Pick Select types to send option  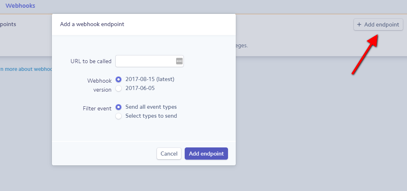pyautogui.click(x=119, y=116)
